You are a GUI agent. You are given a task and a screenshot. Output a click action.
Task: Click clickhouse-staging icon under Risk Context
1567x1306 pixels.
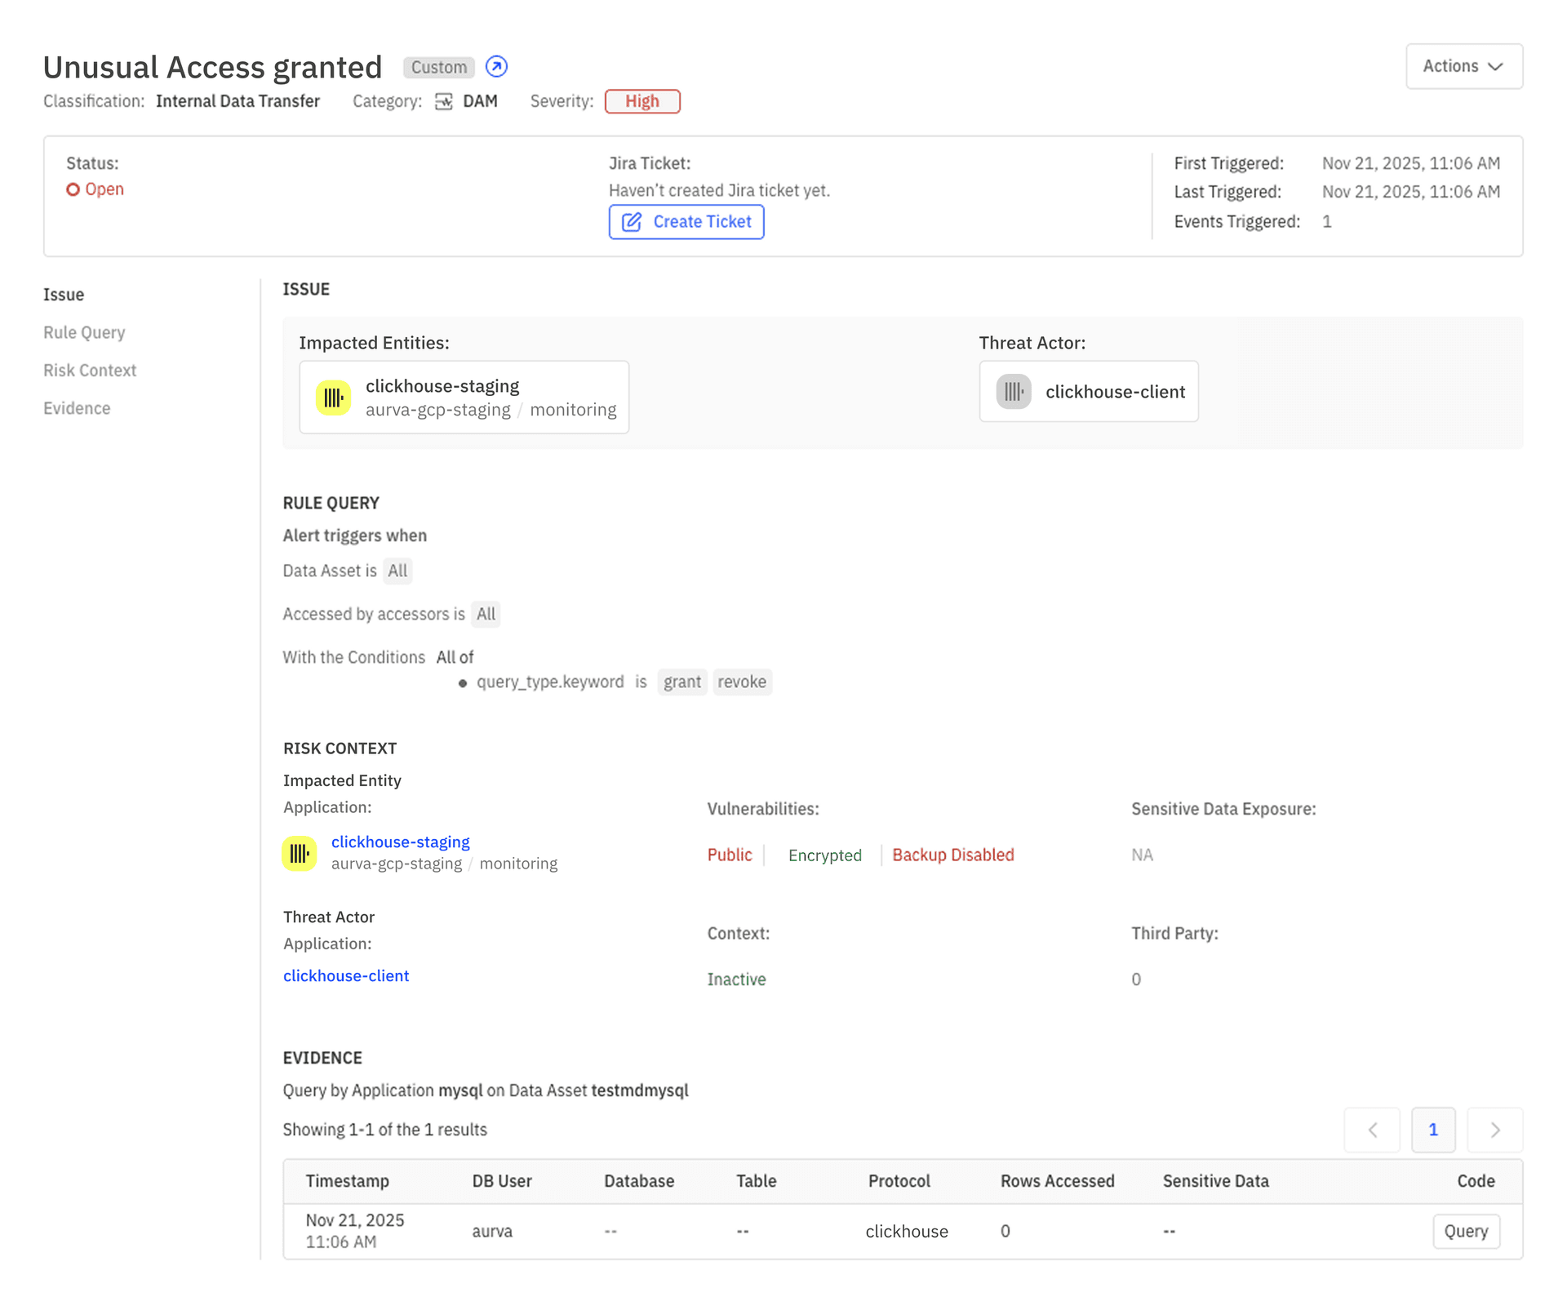[x=300, y=853]
